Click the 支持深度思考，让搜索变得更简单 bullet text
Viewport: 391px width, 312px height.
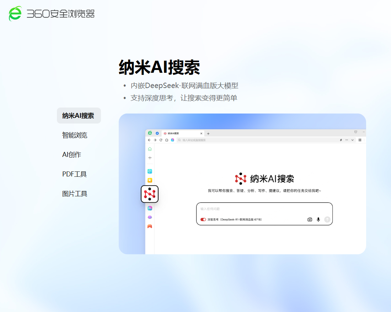coord(184,98)
